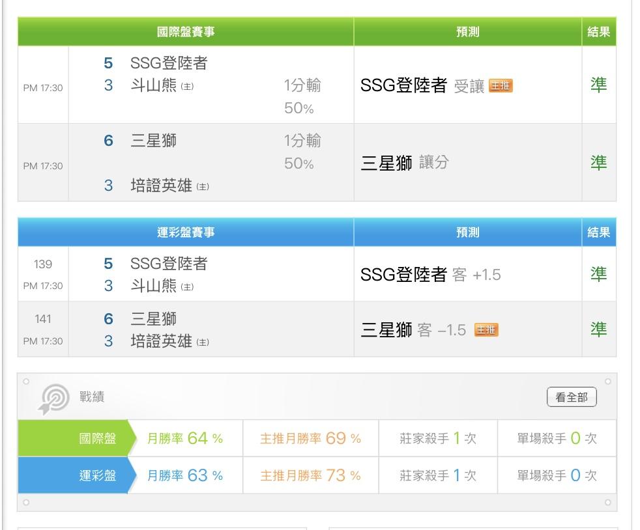Click the 結果 header in the green table

[599, 32]
